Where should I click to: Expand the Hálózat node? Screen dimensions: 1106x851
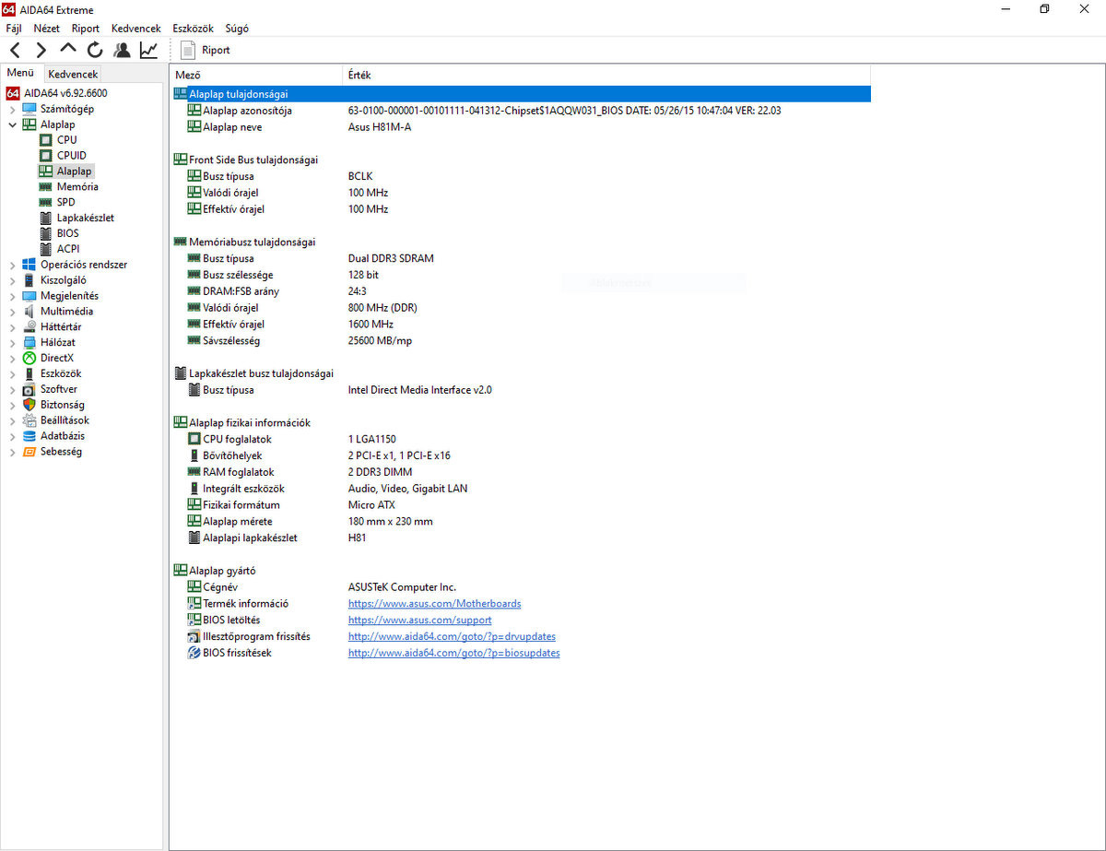pos(12,342)
